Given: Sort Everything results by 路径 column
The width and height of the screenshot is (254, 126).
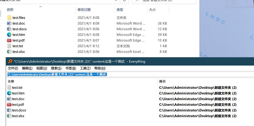Looking at the screenshot, I should click(162, 81).
